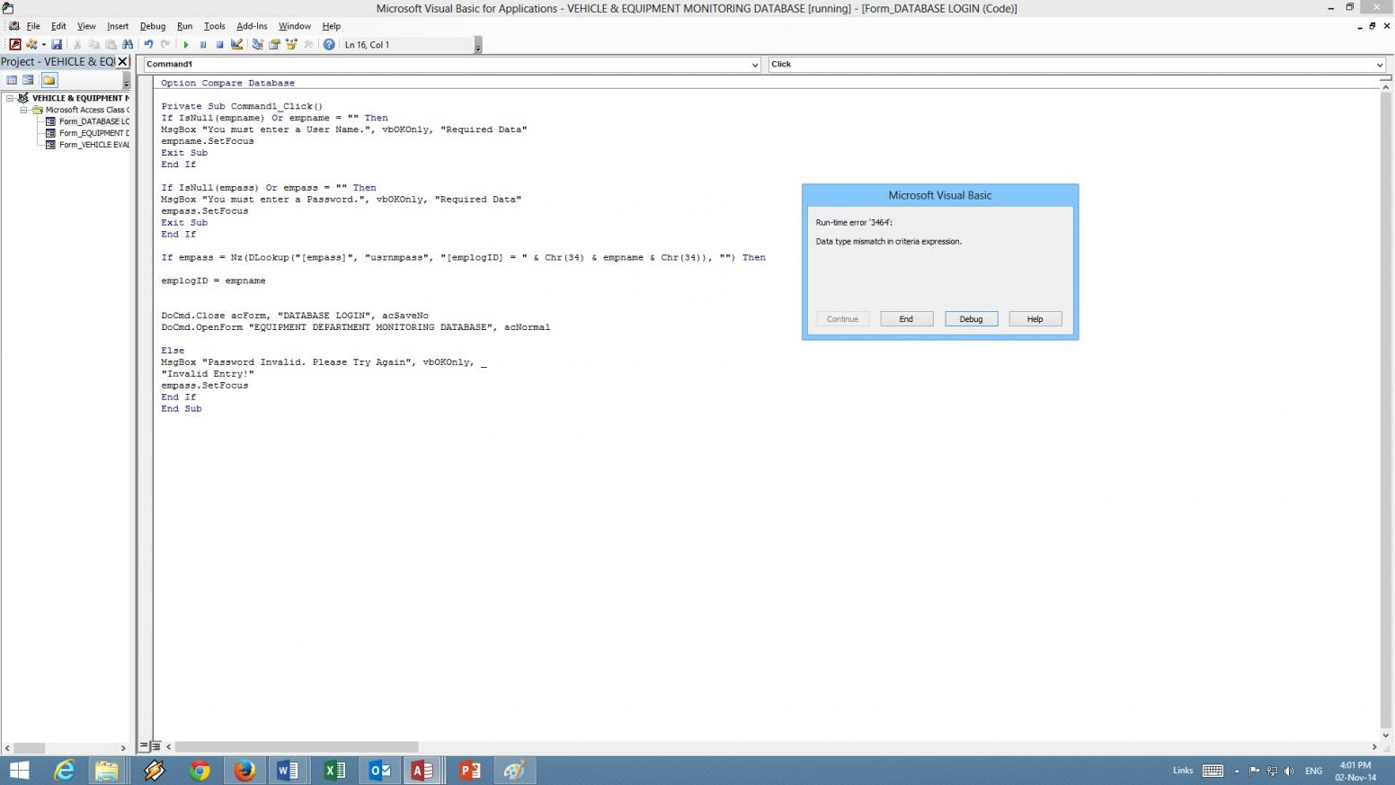
Task: Open the Add-Ins menu
Action: (252, 26)
